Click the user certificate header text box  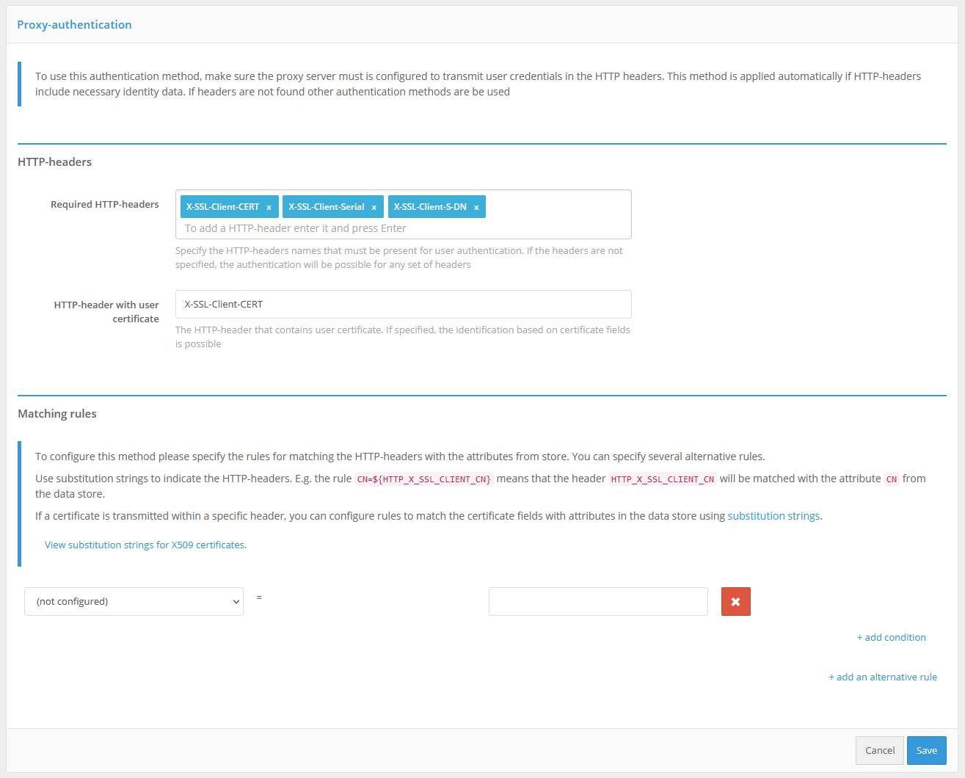point(403,305)
